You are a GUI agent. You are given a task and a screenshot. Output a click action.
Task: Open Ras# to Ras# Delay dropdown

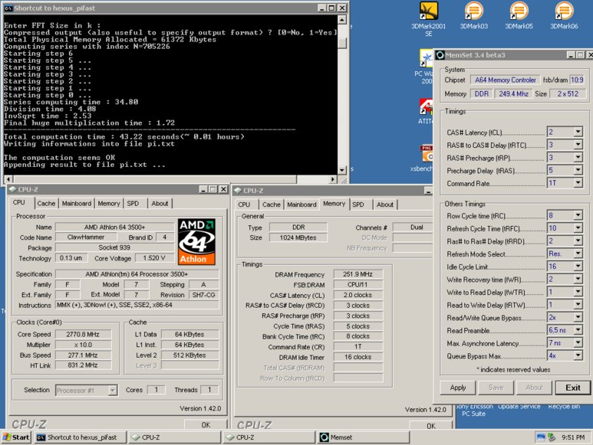click(x=578, y=240)
